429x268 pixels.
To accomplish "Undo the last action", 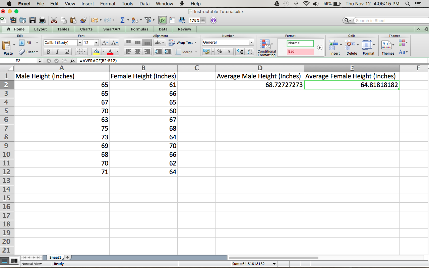I will pyautogui.click(x=95, y=20).
